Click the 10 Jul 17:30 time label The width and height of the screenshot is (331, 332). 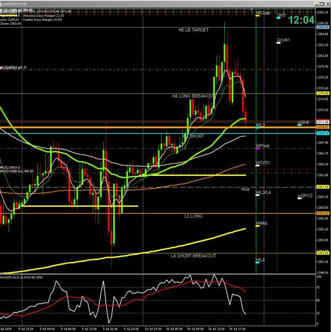click(x=237, y=329)
